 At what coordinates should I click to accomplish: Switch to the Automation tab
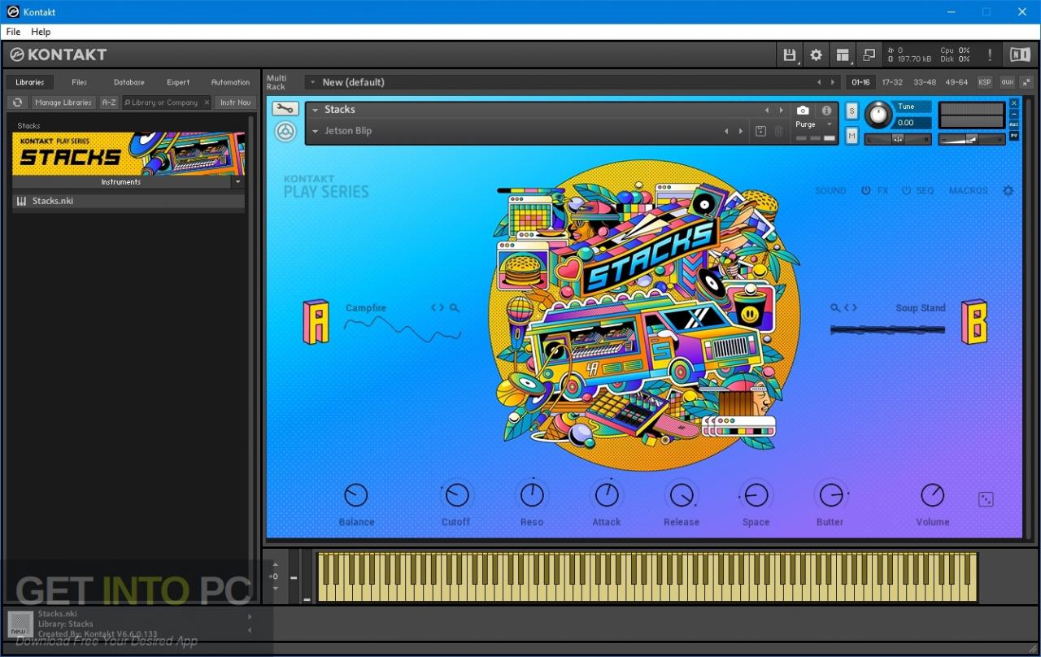[x=231, y=82]
